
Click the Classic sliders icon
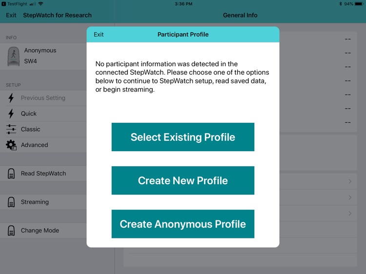tap(11, 129)
